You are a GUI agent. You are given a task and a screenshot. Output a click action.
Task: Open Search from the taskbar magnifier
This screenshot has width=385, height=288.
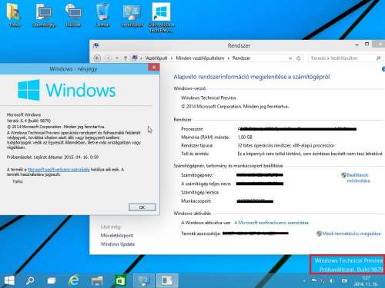point(30,280)
